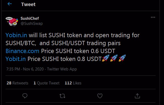The height and width of the screenshot is (105, 164).
Task: View the 112 Likes list
Action: click(x=73, y=83)
